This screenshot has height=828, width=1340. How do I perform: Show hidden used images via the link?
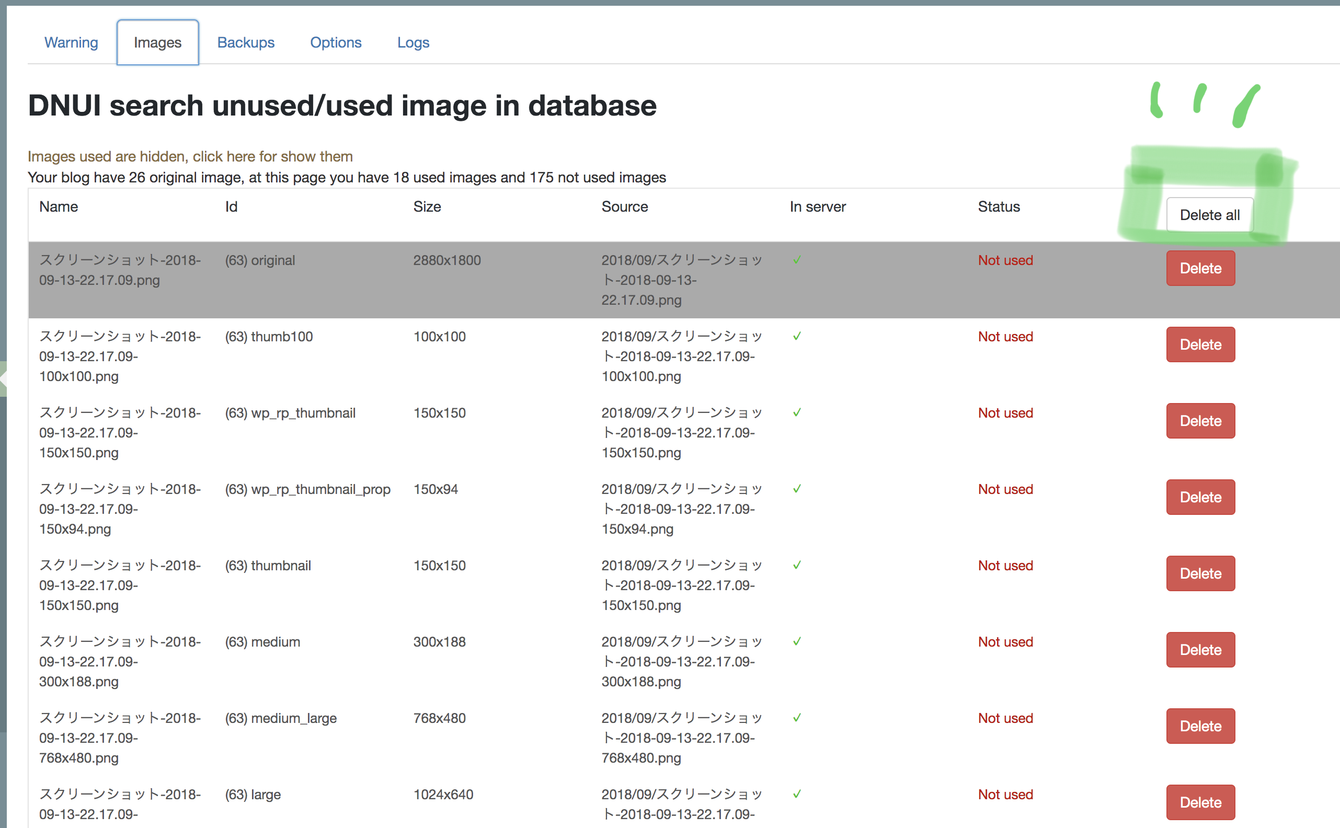(190, 157)
